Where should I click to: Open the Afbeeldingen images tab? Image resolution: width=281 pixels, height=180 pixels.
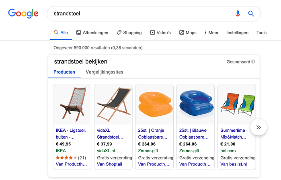pos(92,33)
